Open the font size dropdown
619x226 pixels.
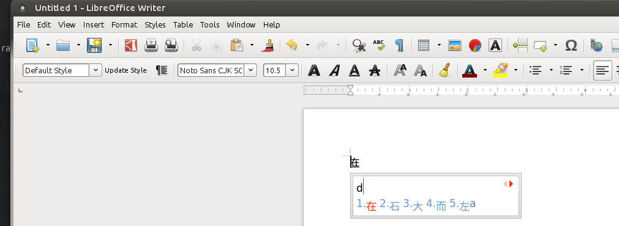292,70
